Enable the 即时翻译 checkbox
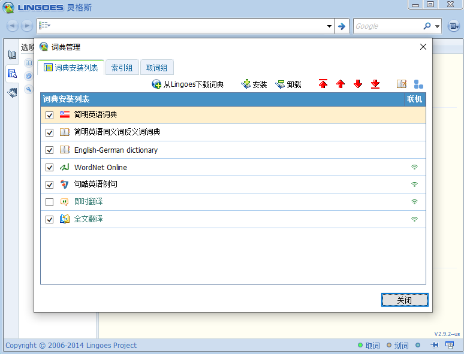This screenshot has height=354, width=464. pos(49,202)
